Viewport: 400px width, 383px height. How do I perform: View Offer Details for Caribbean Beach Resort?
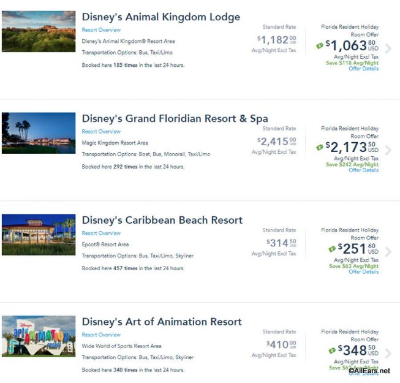[363, 271]
